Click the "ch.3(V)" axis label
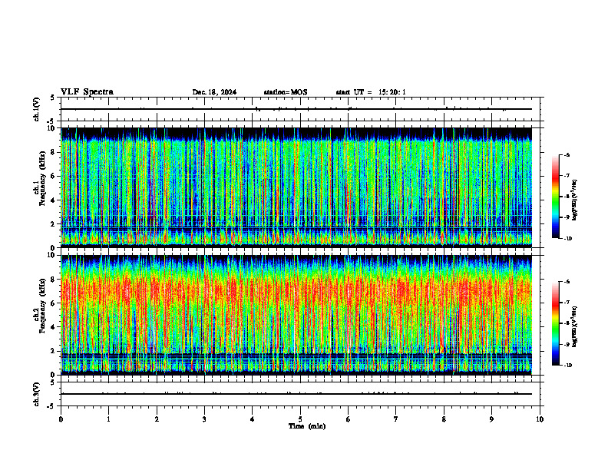 coord(36,394)
